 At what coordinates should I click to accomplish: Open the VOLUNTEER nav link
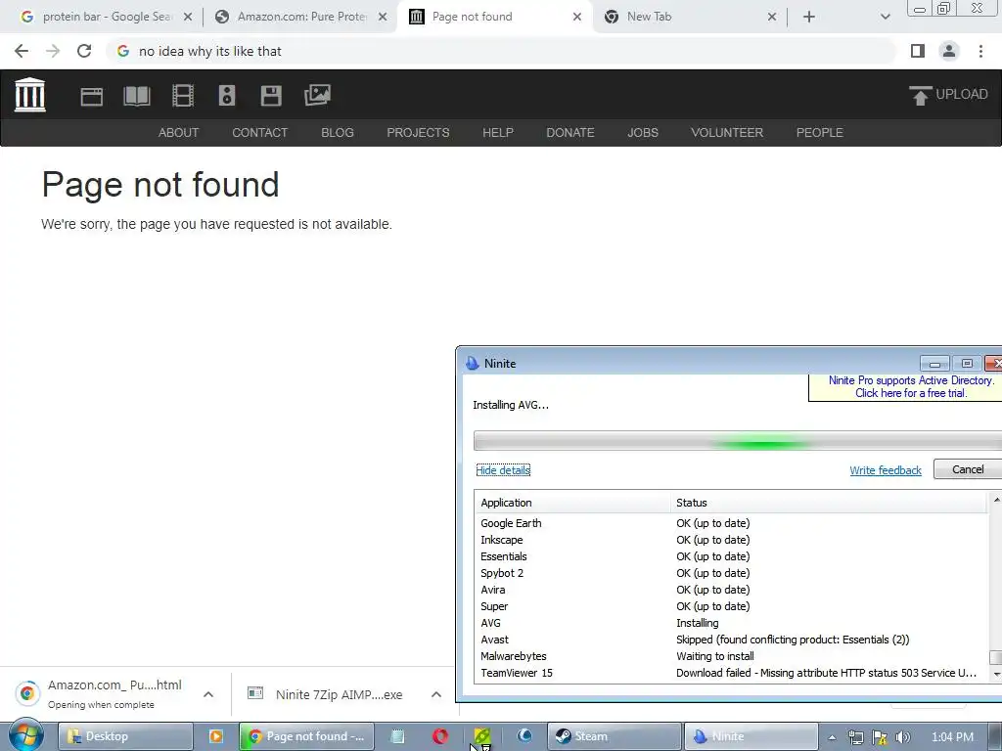pyautogui.click(x=727, y=133)
